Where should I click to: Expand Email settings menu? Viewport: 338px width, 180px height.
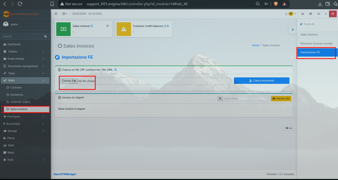(x=25, y=59)
